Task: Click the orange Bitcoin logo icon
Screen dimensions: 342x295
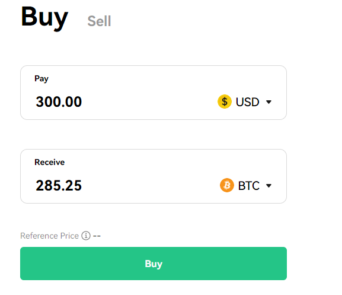Action: [227, 185]
